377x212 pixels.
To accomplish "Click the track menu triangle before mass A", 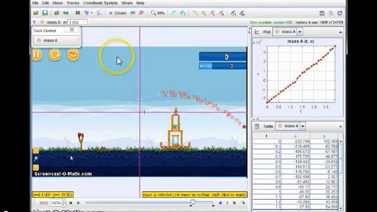I will point(34,22).
